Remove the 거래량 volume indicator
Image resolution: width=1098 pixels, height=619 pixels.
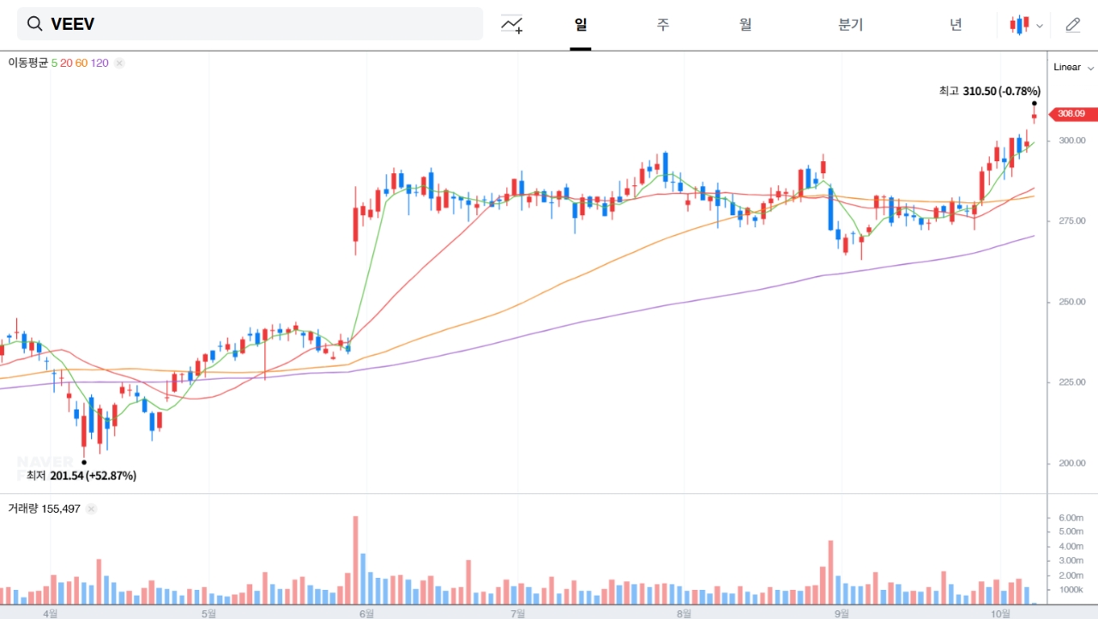[92, 508]
